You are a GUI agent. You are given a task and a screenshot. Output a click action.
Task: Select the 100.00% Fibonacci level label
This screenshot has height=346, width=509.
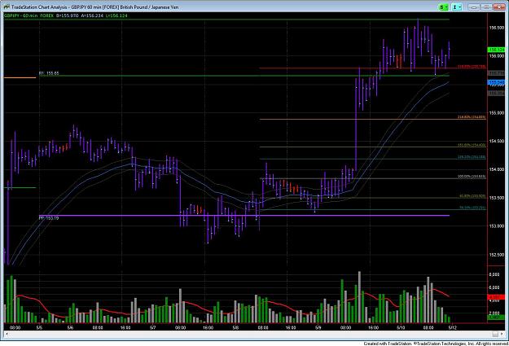[472, 177]
